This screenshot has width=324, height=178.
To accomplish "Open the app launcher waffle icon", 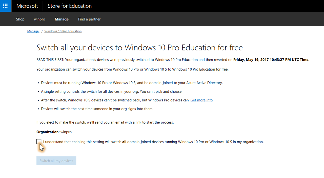I will [x=6, y=6].
